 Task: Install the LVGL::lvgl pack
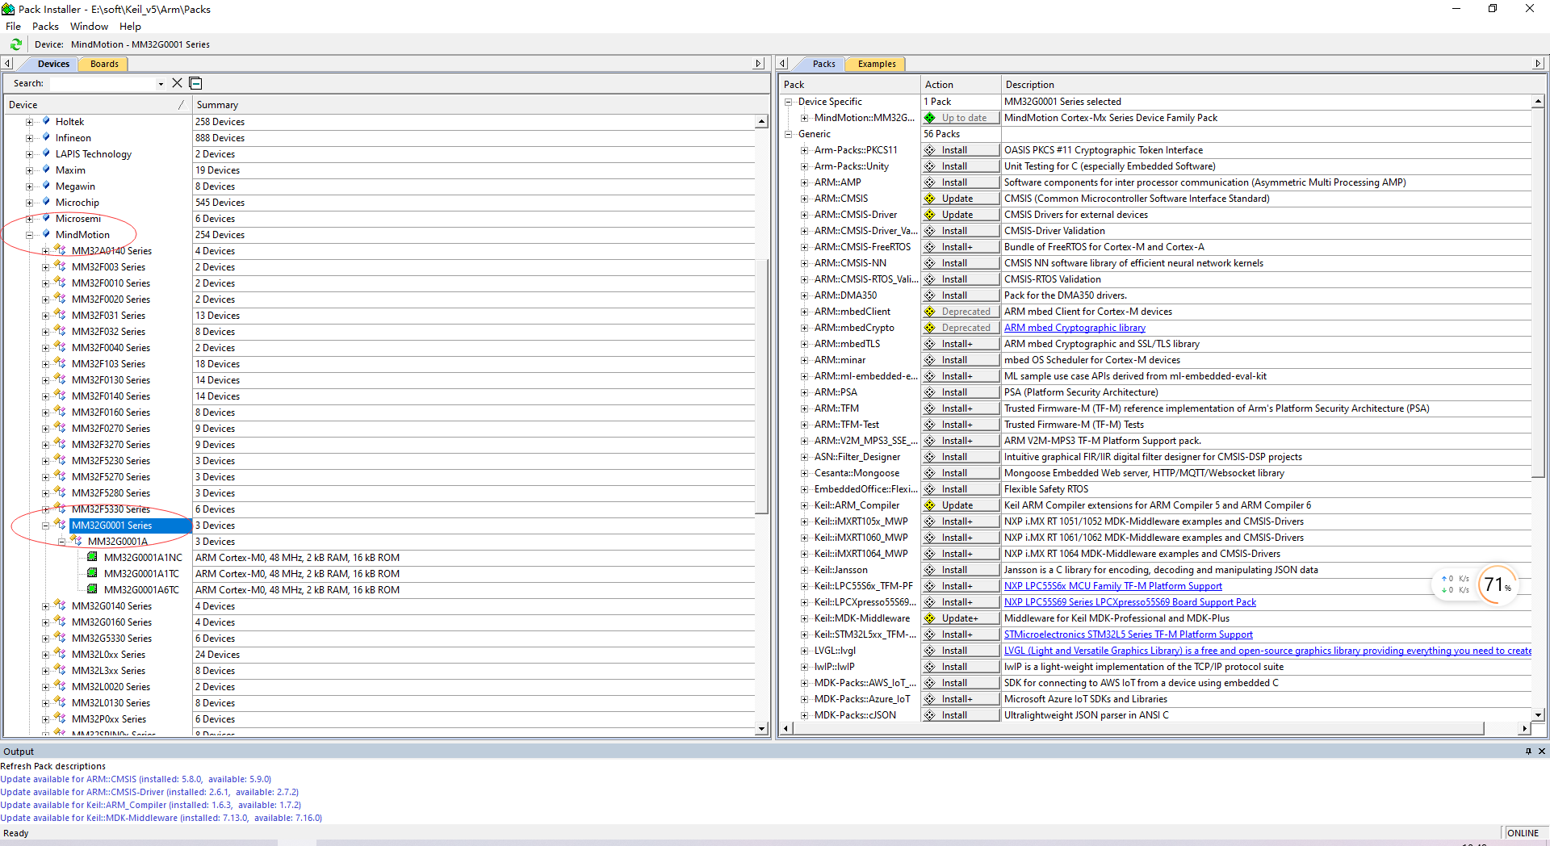pos(961,651)
